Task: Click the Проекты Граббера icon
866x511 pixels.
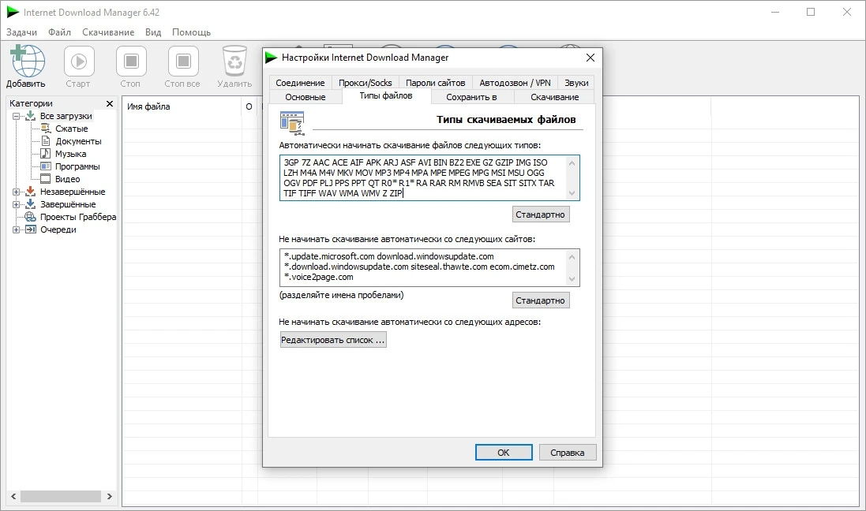Action: (30, 217)
